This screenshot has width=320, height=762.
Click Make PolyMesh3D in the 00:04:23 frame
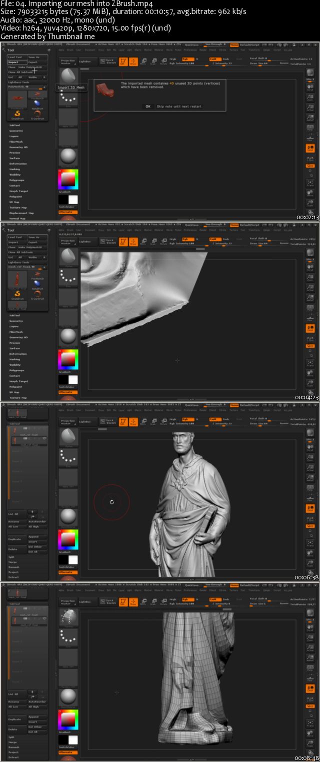click(x=32, y=247)
